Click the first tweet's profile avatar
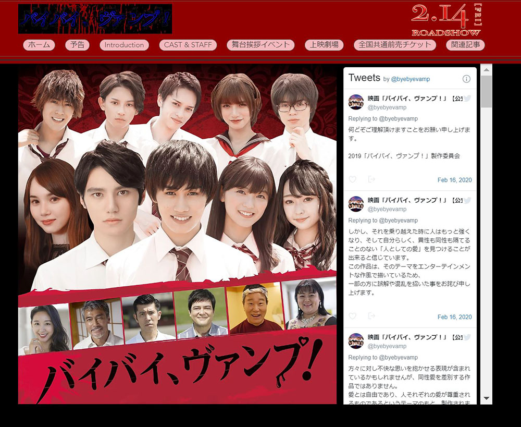 click(x=356, y=102)
